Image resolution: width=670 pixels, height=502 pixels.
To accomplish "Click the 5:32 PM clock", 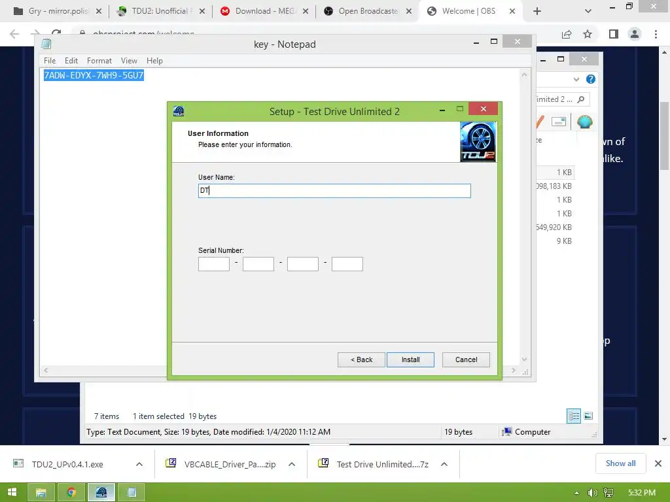I will click(x=642, y=493).
